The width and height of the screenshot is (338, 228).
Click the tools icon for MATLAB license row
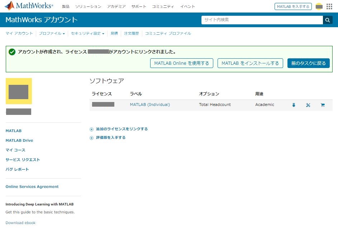pyautogui.click(x=308, y=105)
